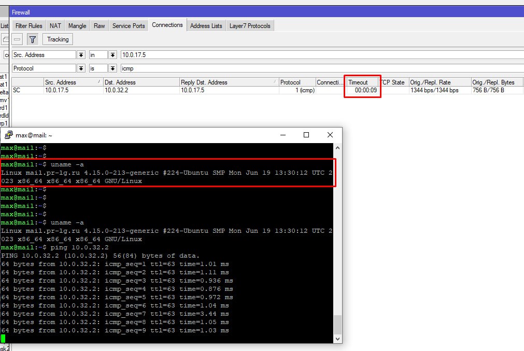Maximize the max@mail terminal window

tap(306, 135)
